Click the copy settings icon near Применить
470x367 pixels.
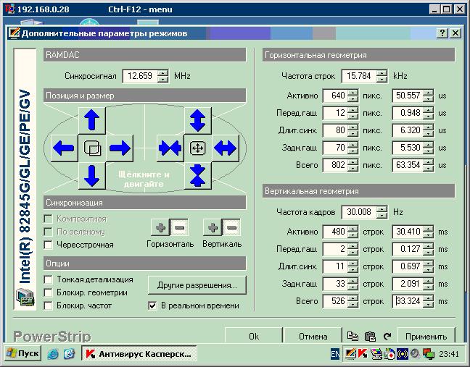click(x=352, y=337)
